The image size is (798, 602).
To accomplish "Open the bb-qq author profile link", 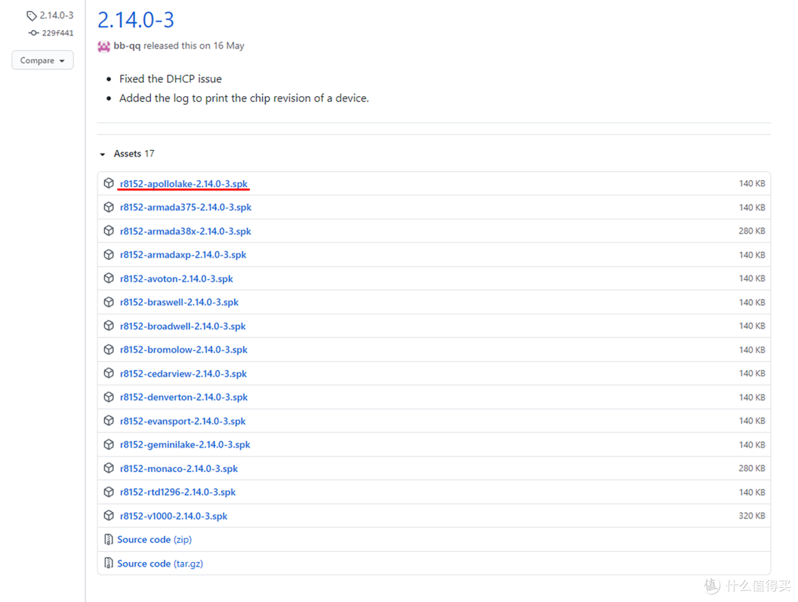I will coord(127,46).
